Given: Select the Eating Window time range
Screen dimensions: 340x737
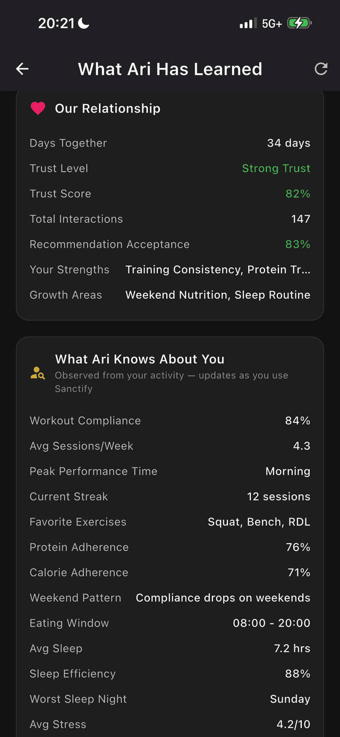Looking at the screenshot, I should pyautogui.click(x=271, y=623).
